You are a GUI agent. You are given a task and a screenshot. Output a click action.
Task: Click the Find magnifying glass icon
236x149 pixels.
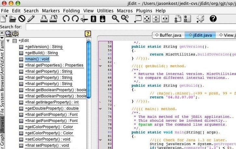click(116, 19)
